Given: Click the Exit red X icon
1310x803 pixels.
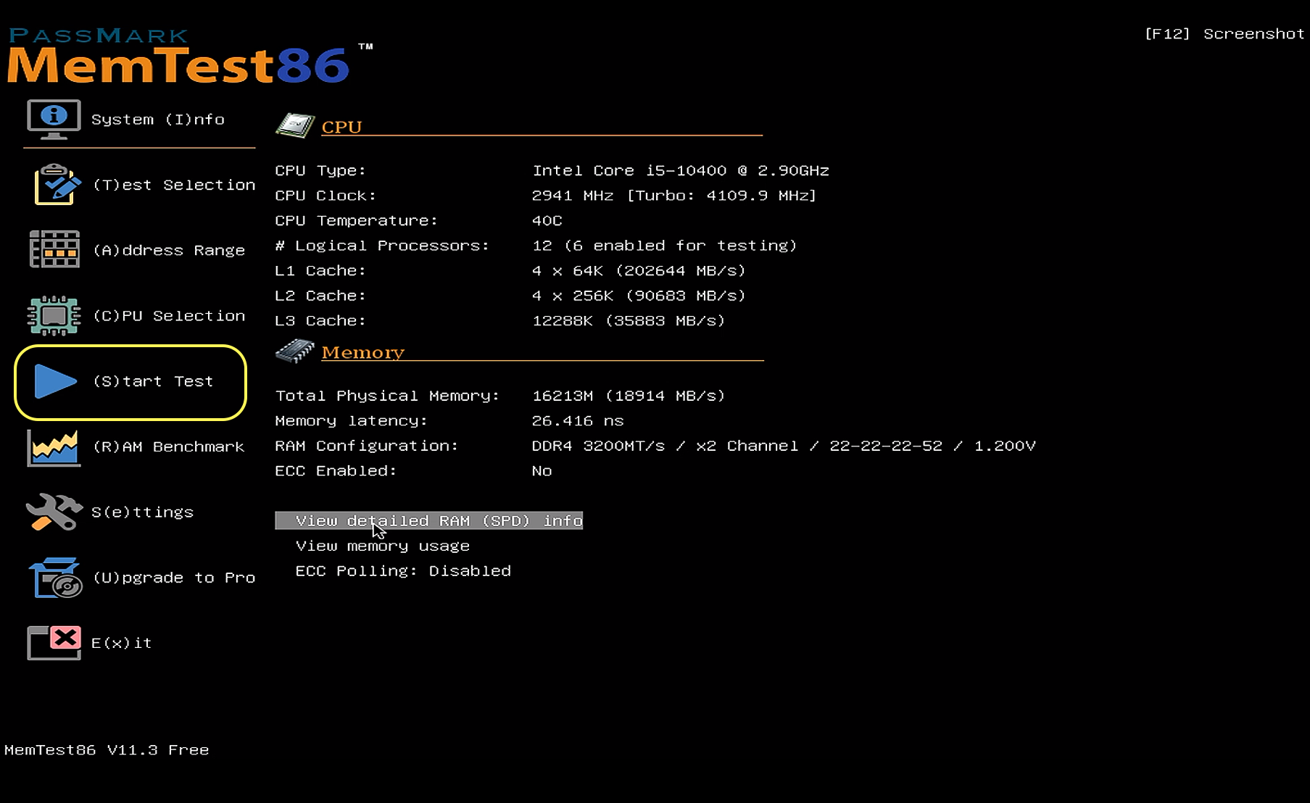Looking at the screenshot, I should pyautogui.click(x=54, y=642).
